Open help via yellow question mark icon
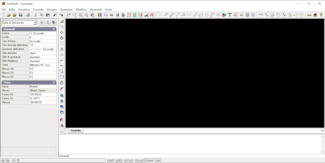Image resolution: width=325 pixels, height=163 pixels. click(321, 15)
